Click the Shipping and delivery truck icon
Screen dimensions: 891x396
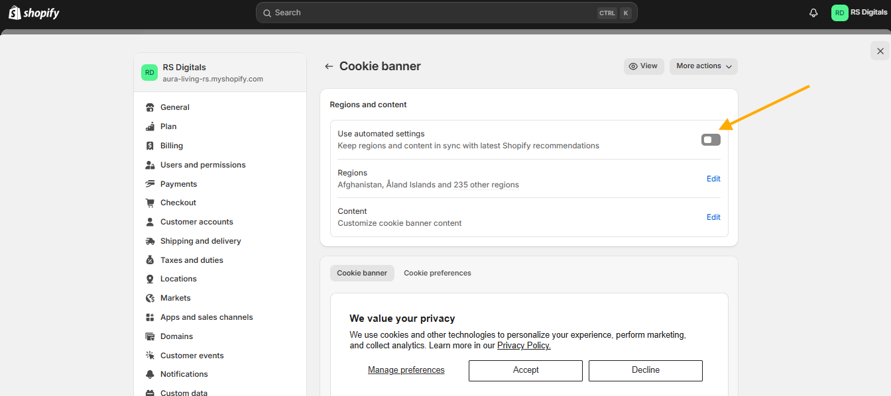click(150, 241)
